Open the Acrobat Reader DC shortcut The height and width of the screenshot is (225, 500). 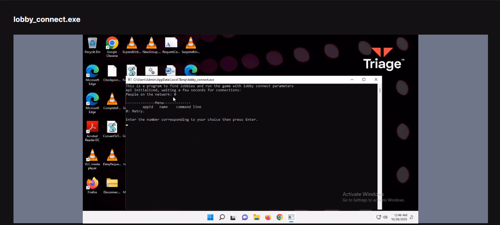pyautogui.click(x=92, y=128)
